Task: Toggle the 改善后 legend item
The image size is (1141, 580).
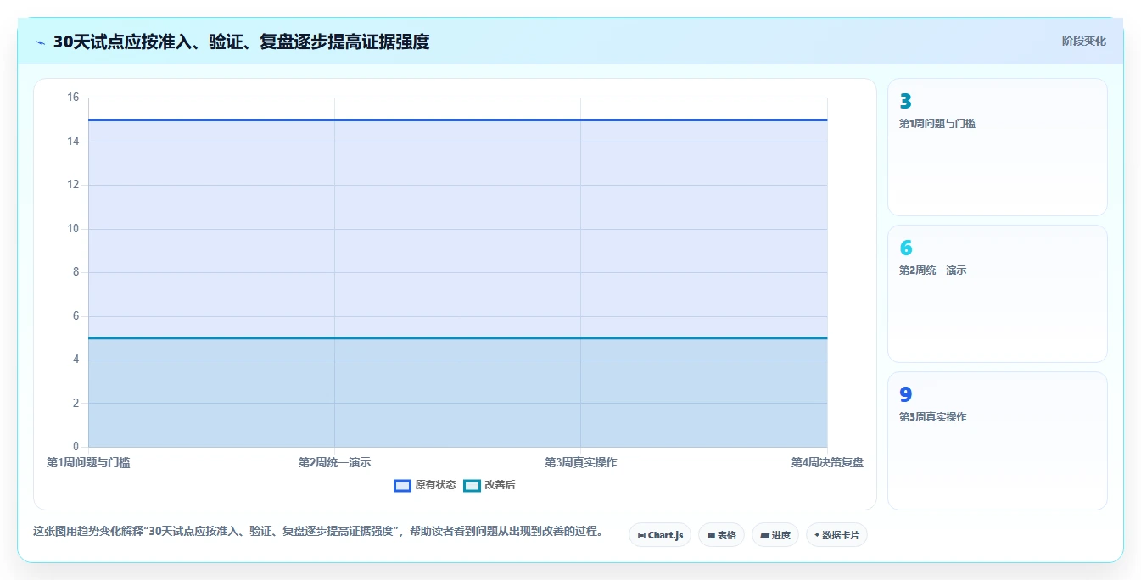Action: 489,485
